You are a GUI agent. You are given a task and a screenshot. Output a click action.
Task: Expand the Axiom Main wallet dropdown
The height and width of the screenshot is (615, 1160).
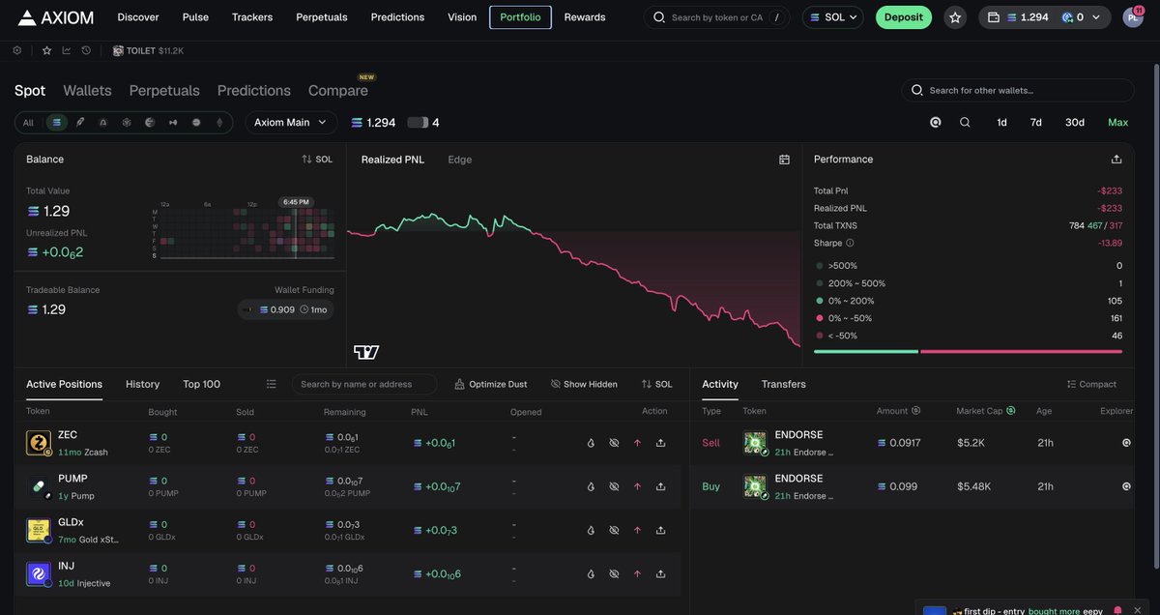pos(291,123)
